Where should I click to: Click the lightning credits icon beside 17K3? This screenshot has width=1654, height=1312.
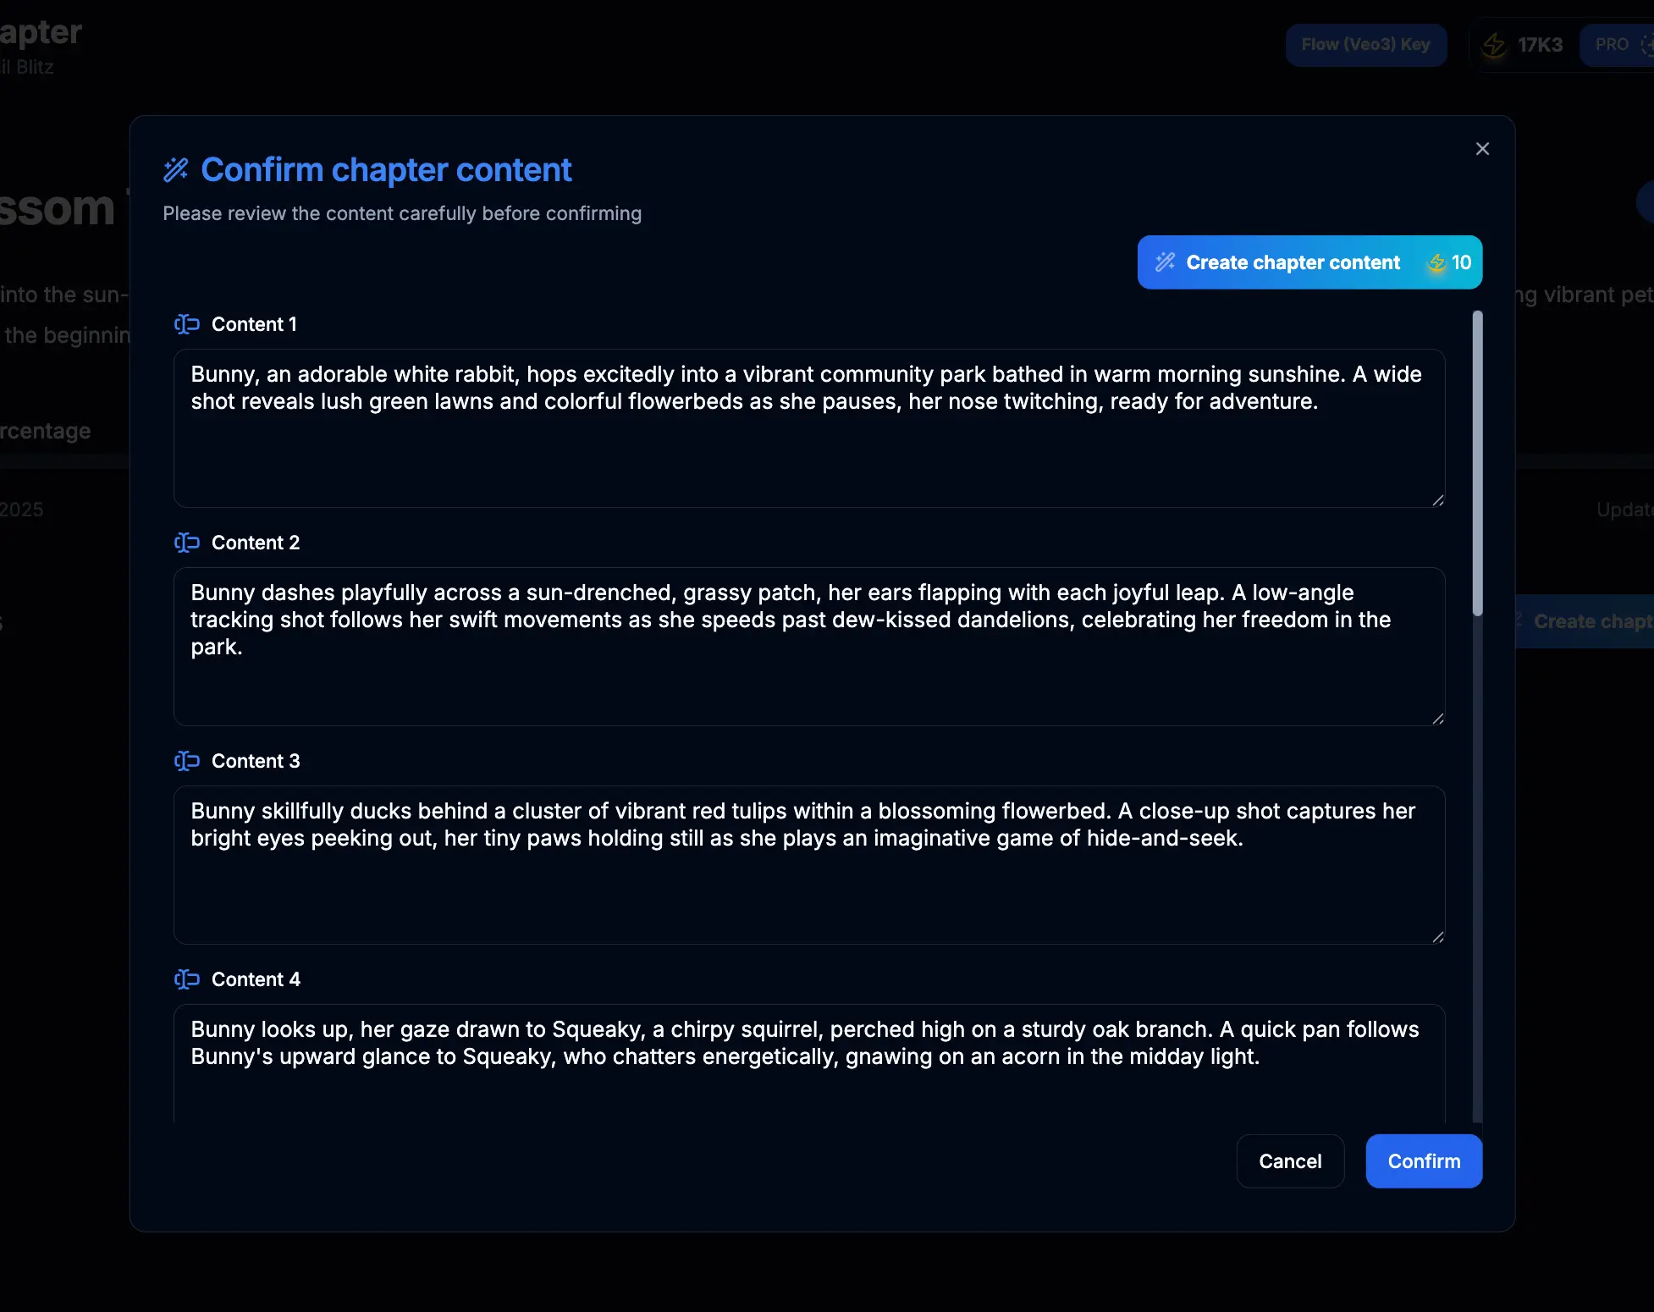coord(1494,45)
